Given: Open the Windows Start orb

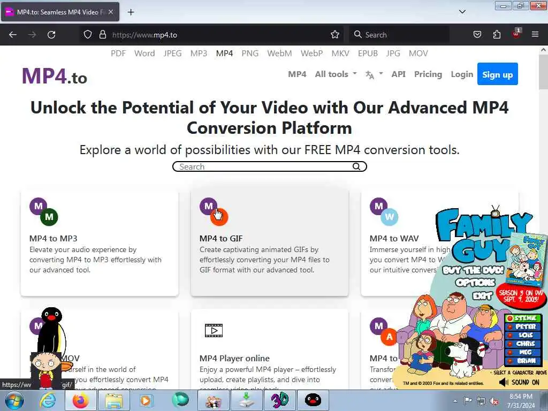Looking at the screenshot, I should pyautogui.click(x=14, y=400).
